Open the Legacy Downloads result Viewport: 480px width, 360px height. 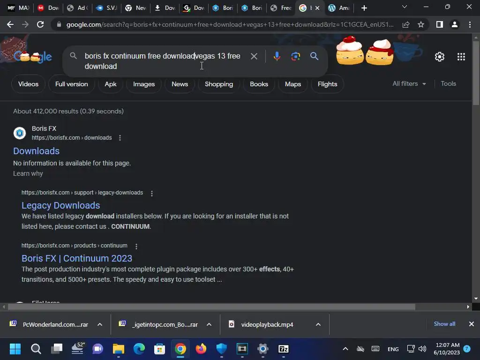[60, 205]
